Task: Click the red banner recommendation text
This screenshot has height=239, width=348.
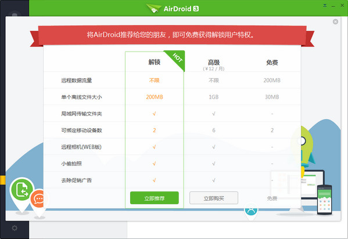Action: [x=170, y=35]
